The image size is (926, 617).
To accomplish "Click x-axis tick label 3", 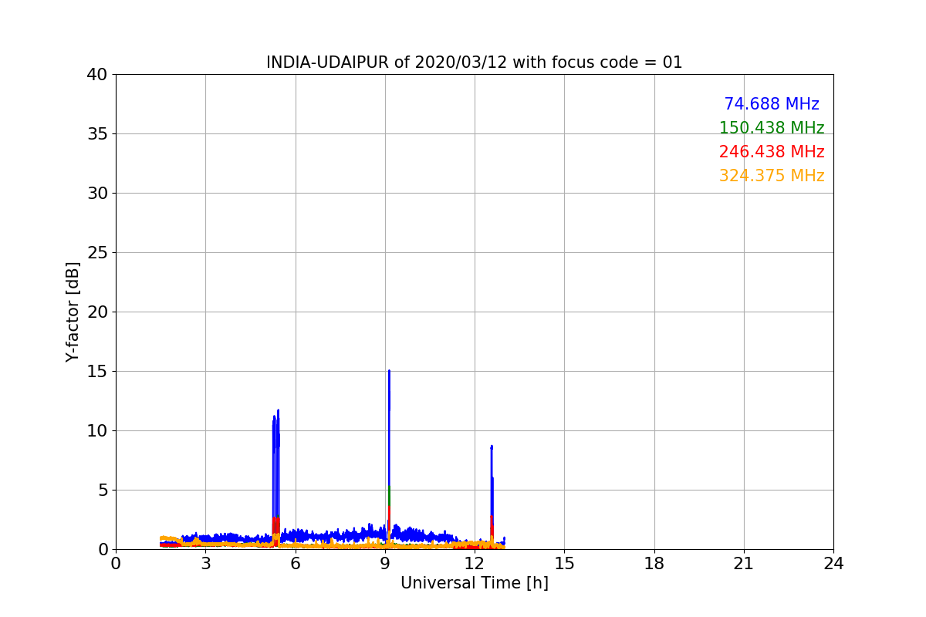I will [205, 564].
